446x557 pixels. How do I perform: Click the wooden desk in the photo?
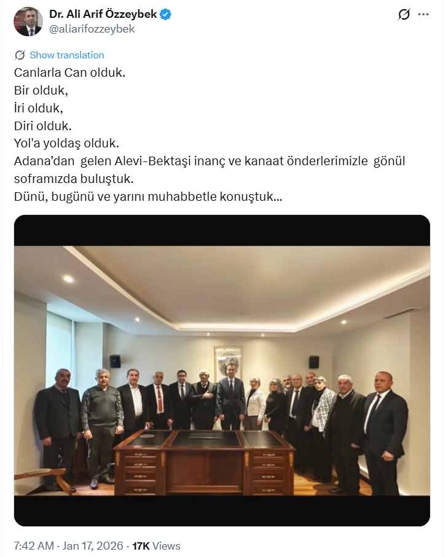click(205, 462)
